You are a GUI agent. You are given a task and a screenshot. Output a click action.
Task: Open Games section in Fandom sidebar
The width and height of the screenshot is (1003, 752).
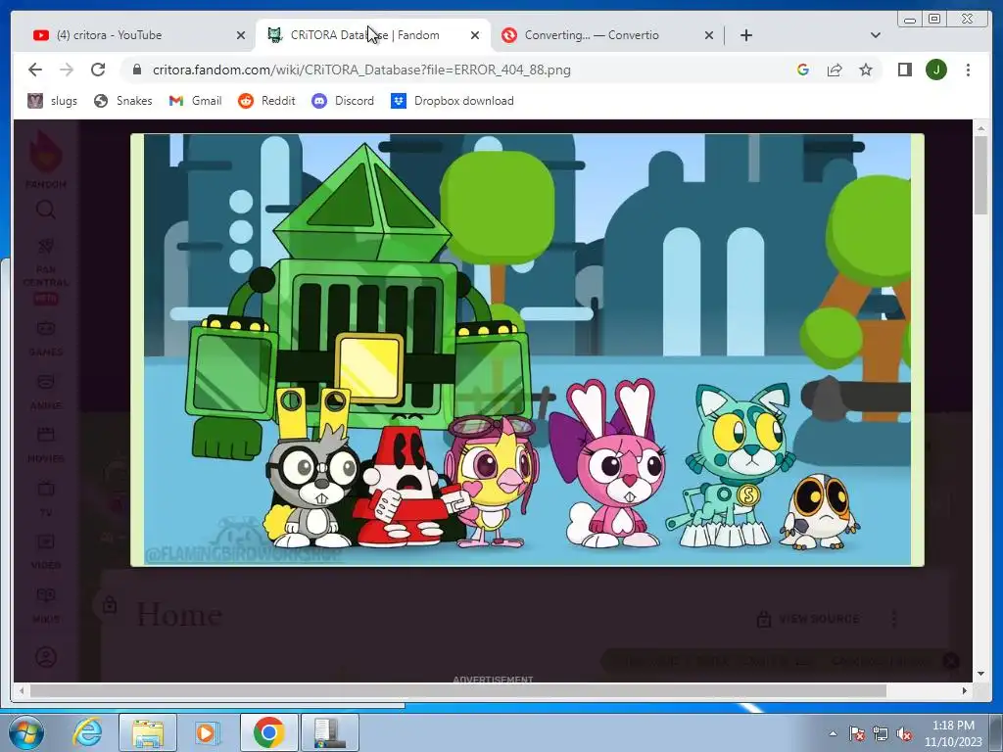point(45,338)
